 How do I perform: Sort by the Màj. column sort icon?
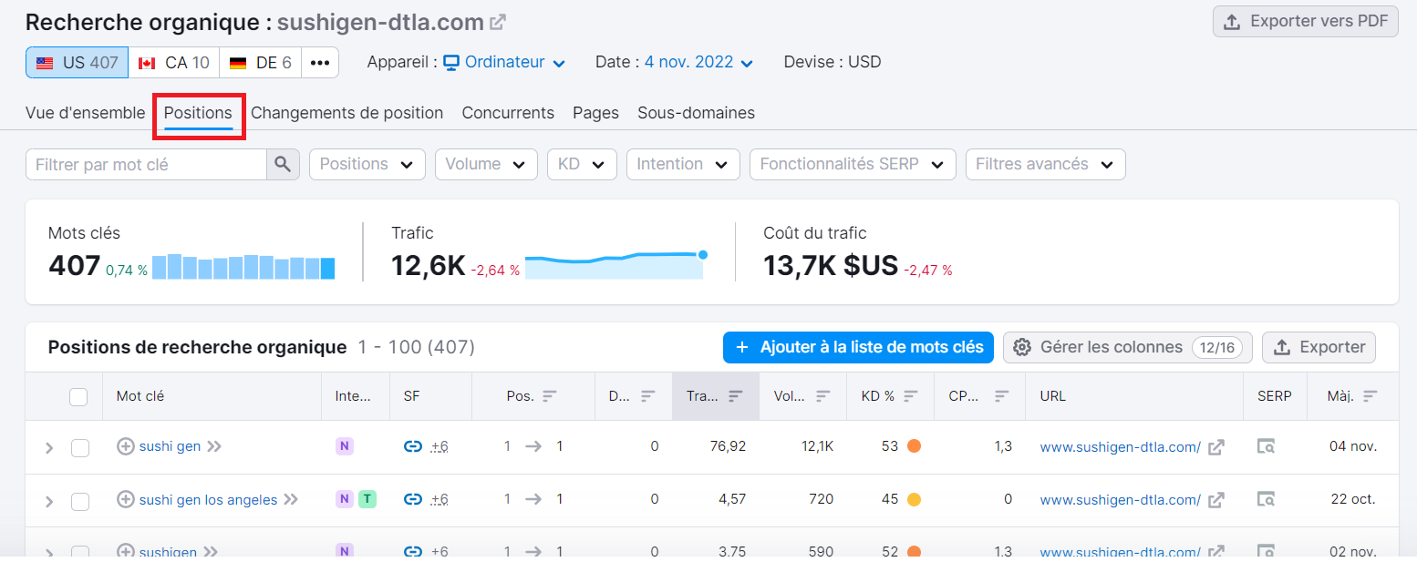point(1370,396)
